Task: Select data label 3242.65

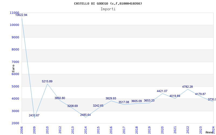Action: click(98, 106)
